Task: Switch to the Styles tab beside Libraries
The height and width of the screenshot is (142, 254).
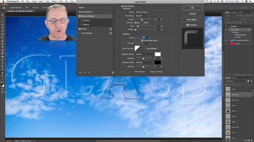Action: point(234,78)
